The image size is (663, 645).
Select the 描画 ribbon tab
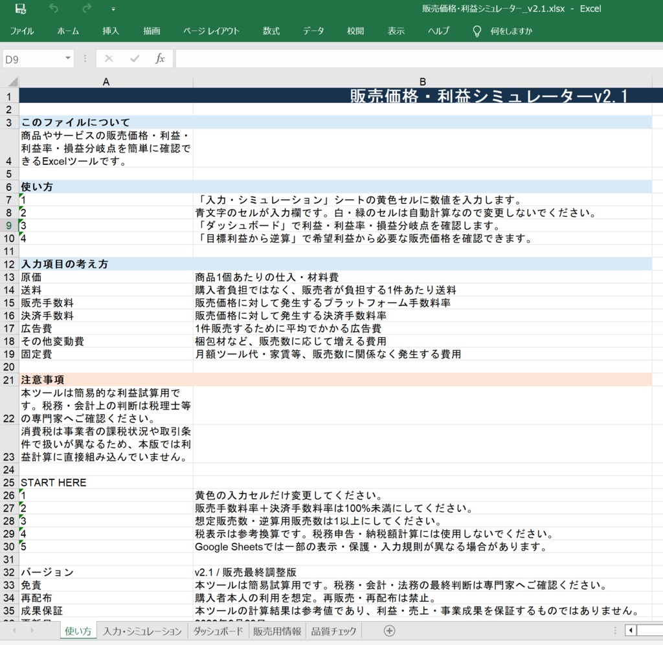click(152, 31)
